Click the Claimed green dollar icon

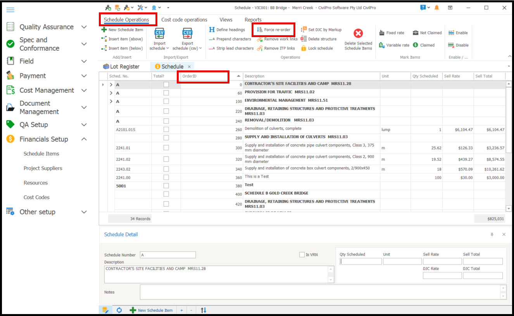[416, 45]
